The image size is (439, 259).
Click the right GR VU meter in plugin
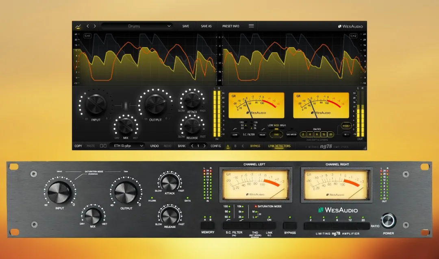point(321,105)
